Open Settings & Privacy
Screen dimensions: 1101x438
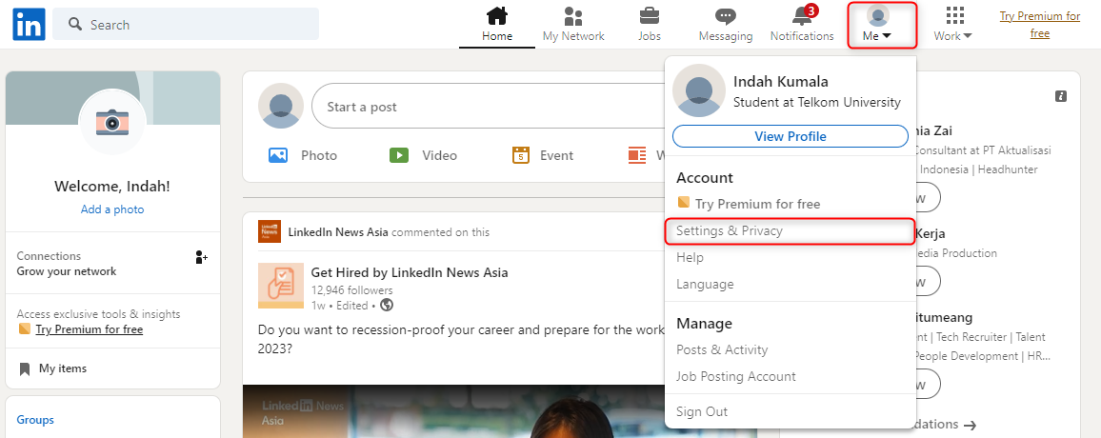[x=790, y=231]
